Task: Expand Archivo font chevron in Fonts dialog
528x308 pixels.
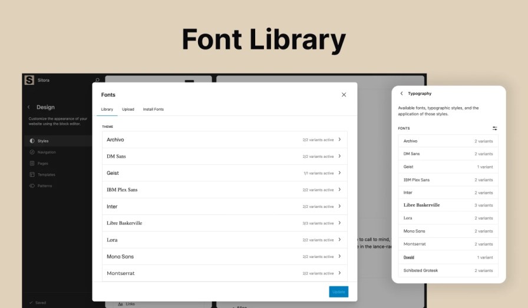Action: point(339,140)
